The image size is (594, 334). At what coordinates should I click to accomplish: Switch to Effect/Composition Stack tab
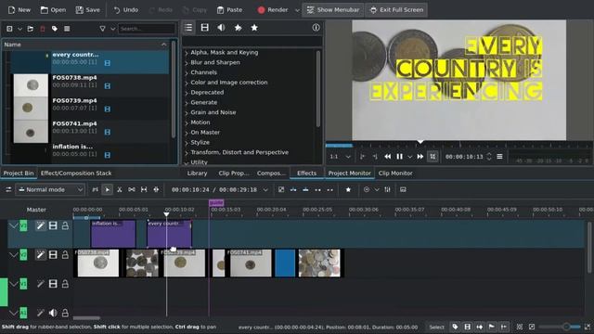pos(76,173)
